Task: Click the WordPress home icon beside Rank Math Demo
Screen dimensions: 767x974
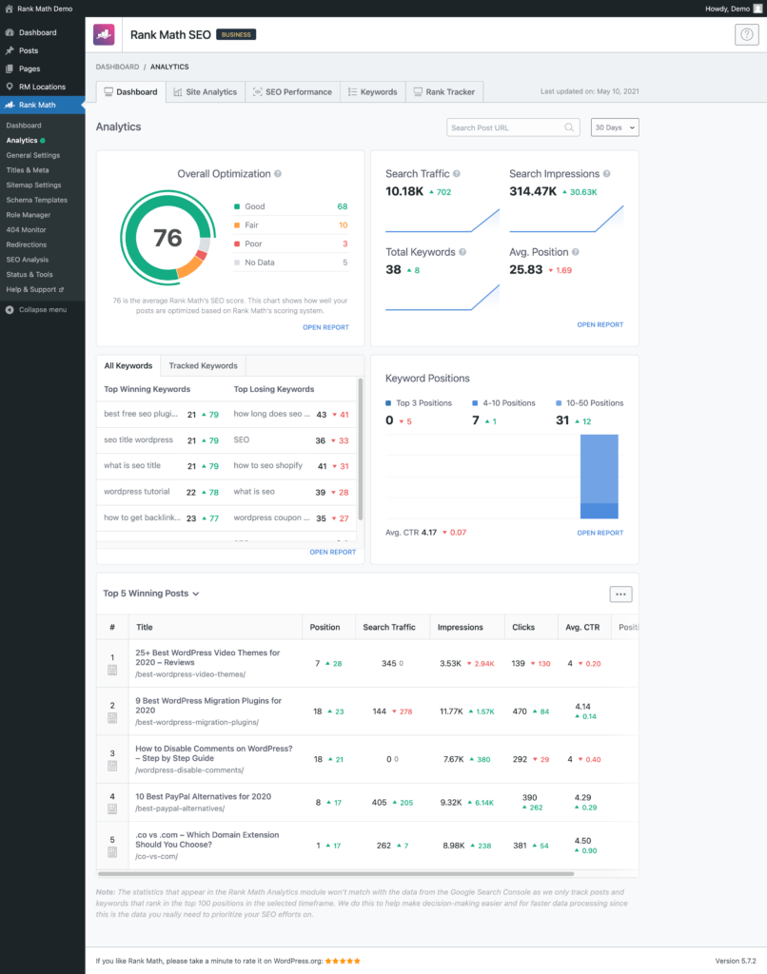Action: tap(9, 9)
